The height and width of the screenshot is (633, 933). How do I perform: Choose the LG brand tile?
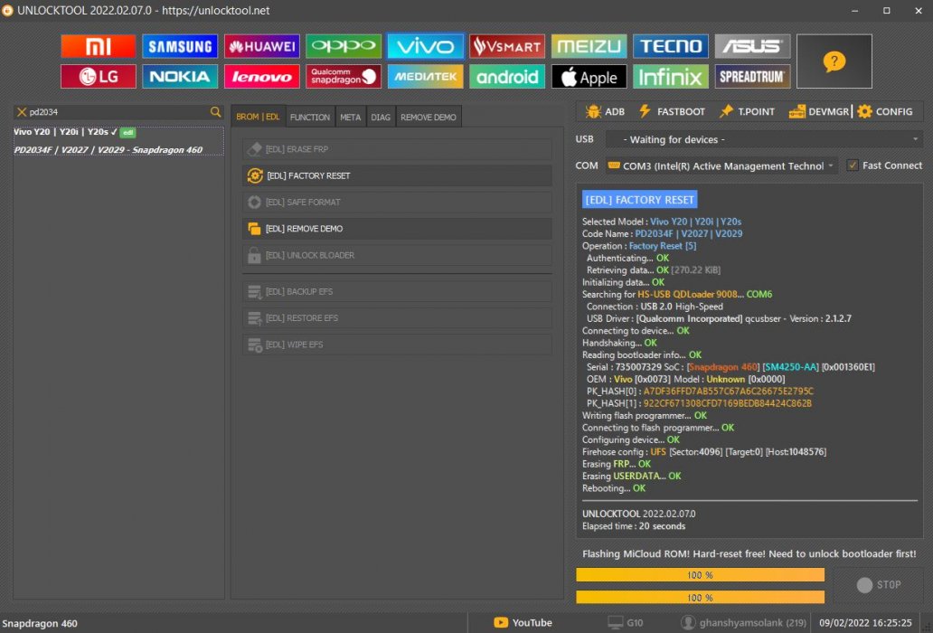[99, 77]
